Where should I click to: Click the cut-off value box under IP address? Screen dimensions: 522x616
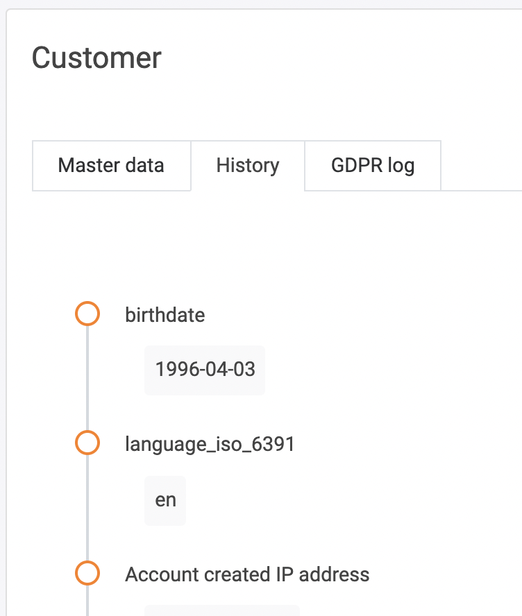click(x=221, y=610)
